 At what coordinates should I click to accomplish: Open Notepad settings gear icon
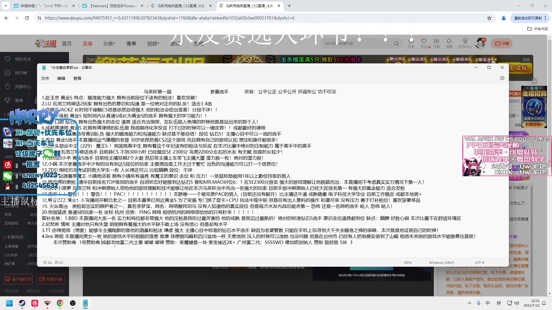coord(502,78)
